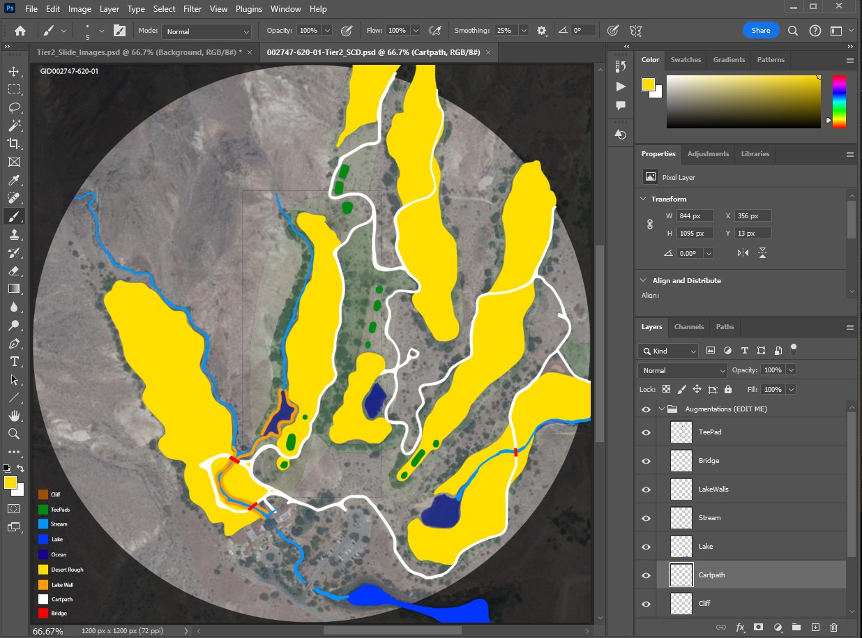862x638 pixels.
Task: Switch to the Swatches tab
Action: coord(686,60)
